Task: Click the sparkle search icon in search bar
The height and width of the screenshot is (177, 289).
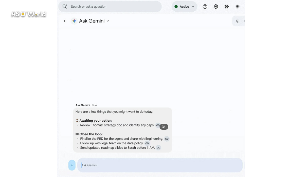Action: [65, 7]
